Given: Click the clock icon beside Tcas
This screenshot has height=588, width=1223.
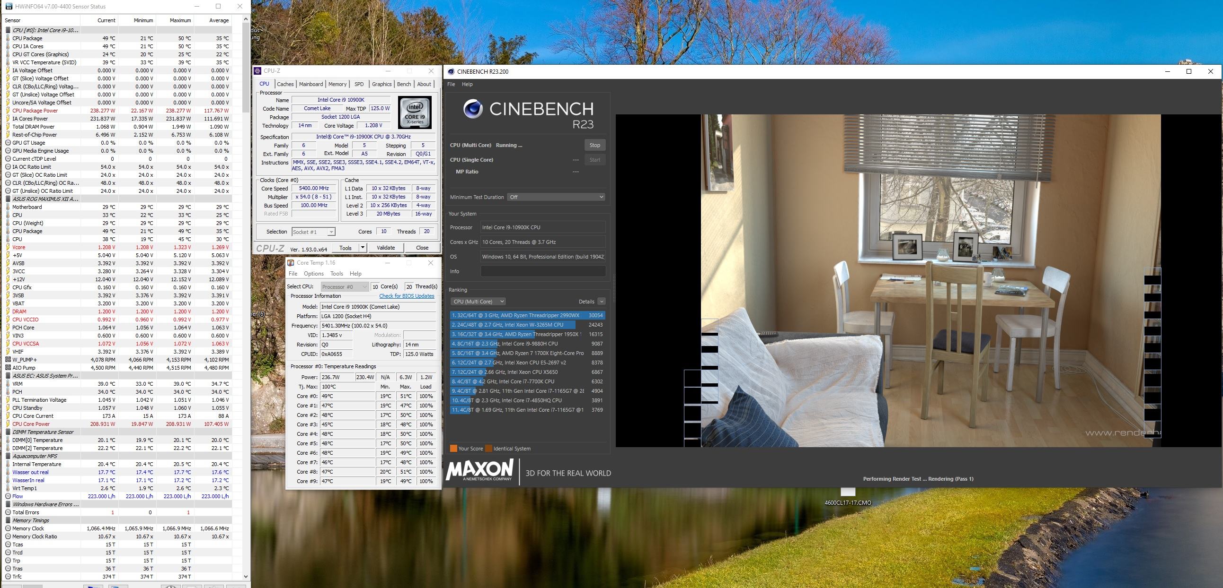Looking at the screenshot, I should 8,545.
